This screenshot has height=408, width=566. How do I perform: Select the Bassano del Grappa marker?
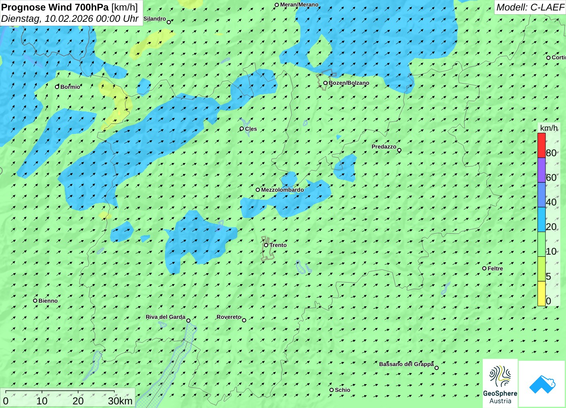point(436,368)
